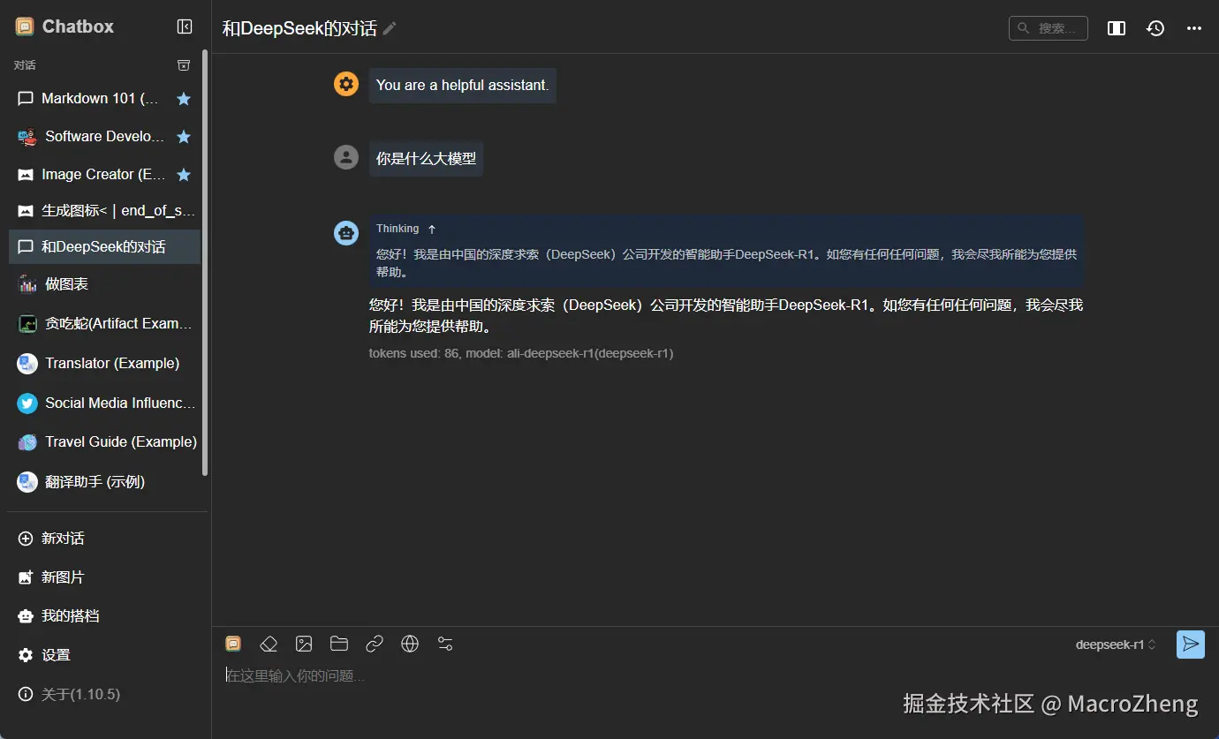Click the Chatbox logo in the sidebar
Screen dimensions: 1219x739
[25, 26]
